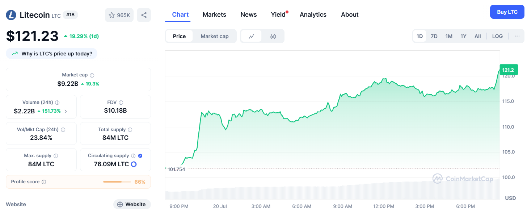Click the Buy LTC button
The width and height of the screenshot is (527, 209).
click(x=507, y=12)
